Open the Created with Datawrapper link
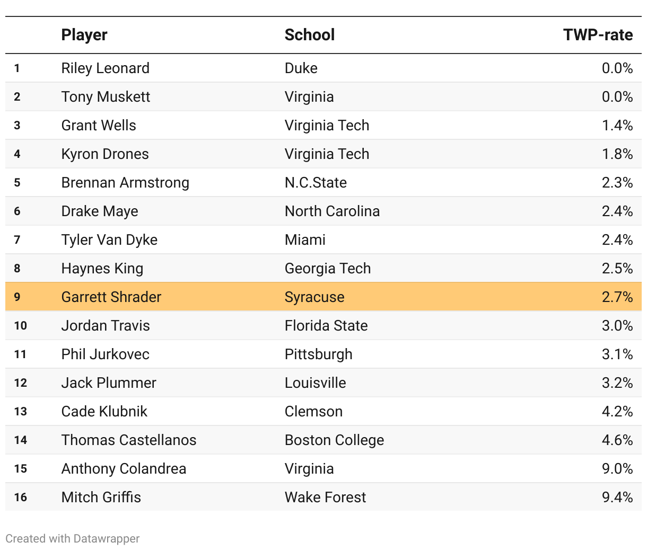 (x=73, y=539)
